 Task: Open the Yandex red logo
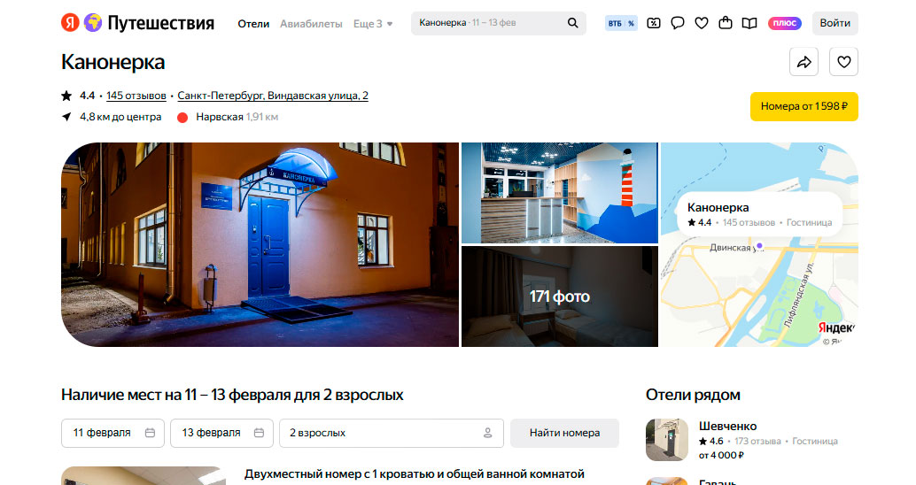pos(70,23)
